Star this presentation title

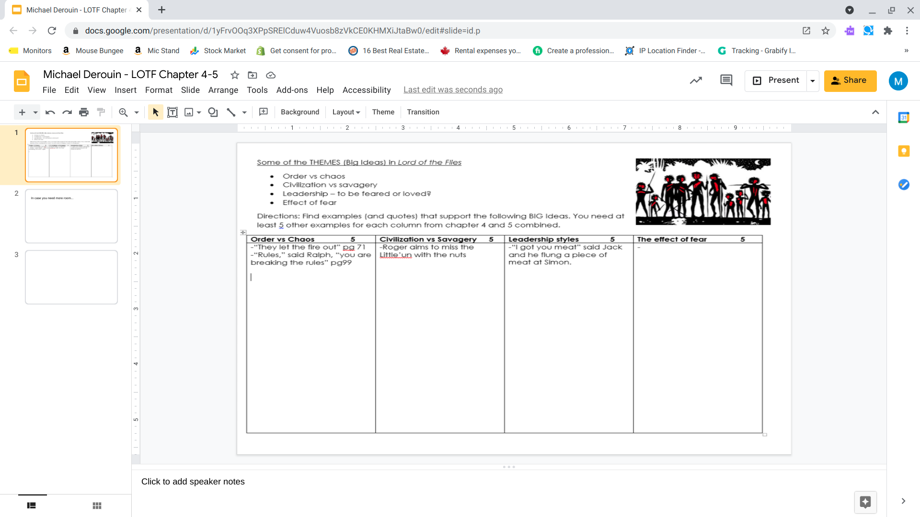pyautogui.click(x=235, y=75)
